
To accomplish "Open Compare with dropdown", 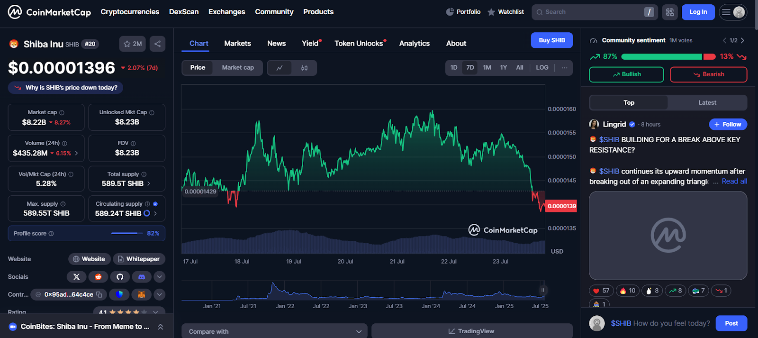I will pos(274,331).
